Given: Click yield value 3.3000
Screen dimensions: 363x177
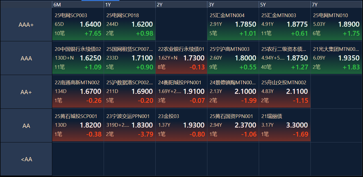Looking at the screenshot, I should 297,125.
